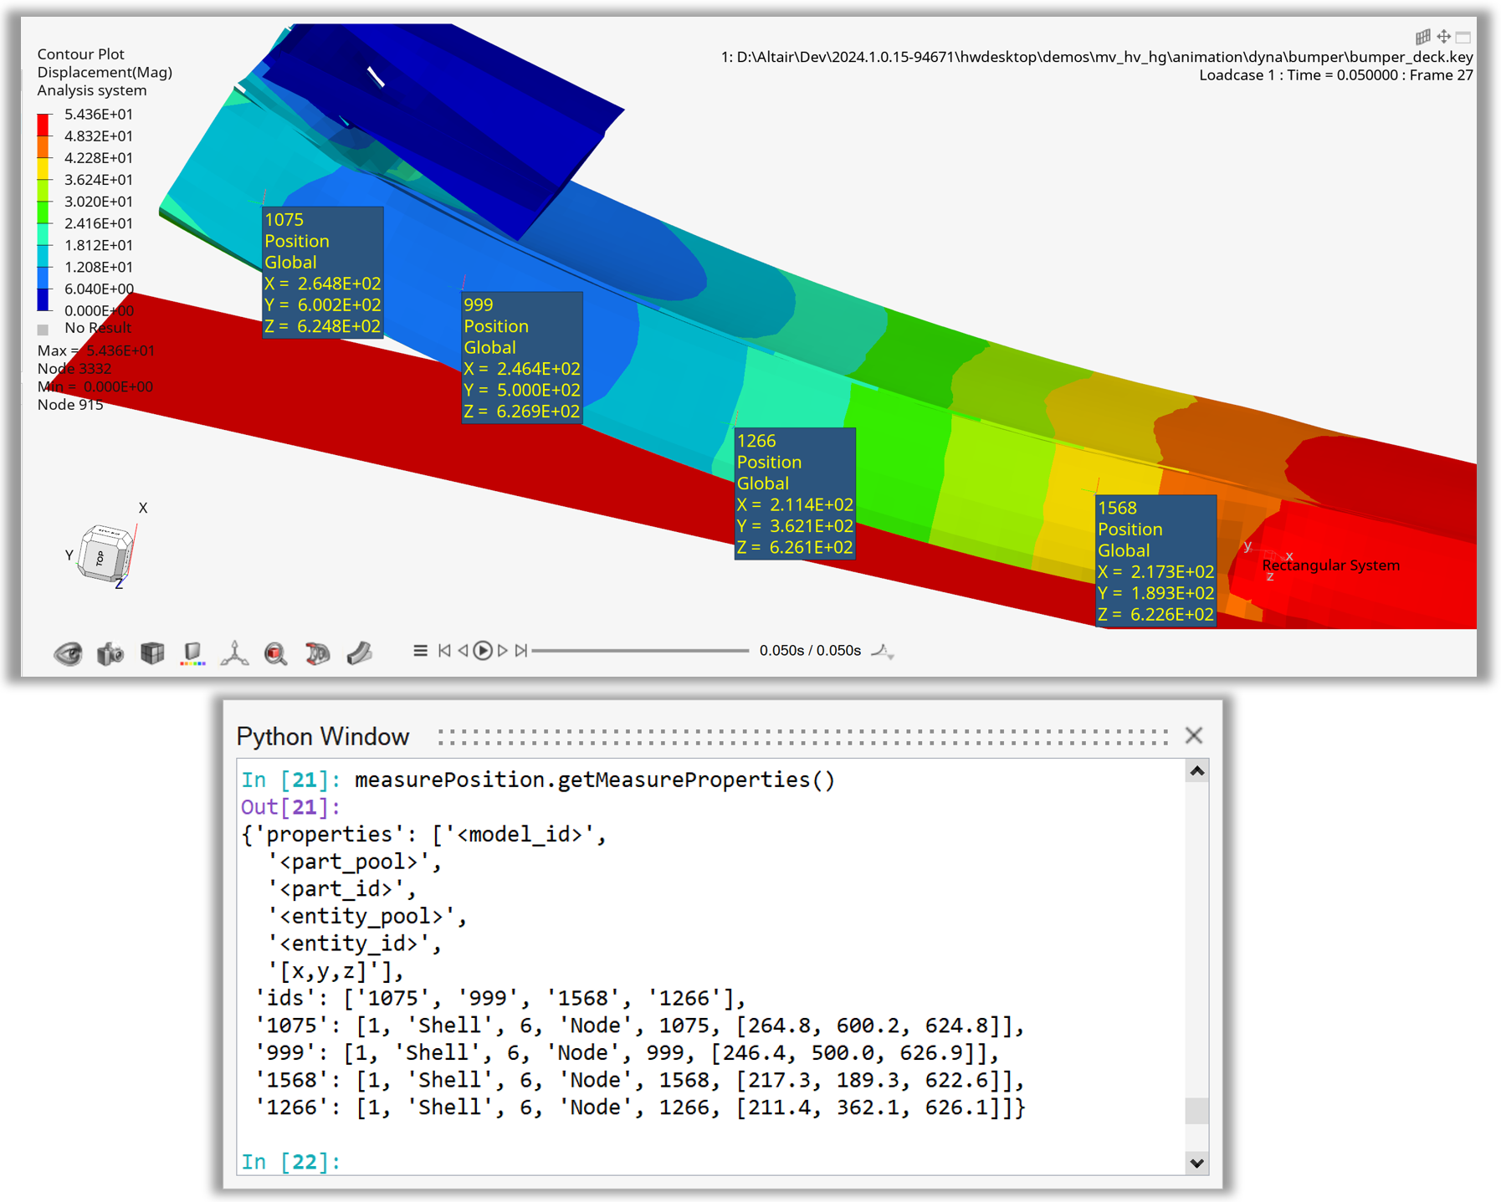Image resolution: width=1501 pixels, height=1202 pixels.
Task: Click the 'Loadcase 1 : Time' frame note
Action: (1336, 75)
